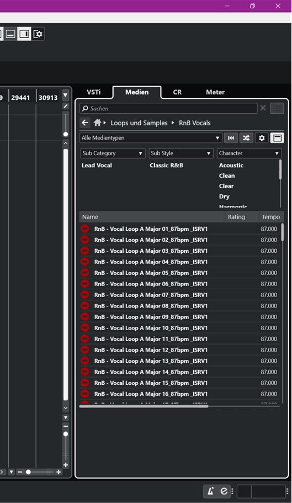Click the skip-to-start preview button
The width and height of the screenshot is (292, 503).
pos(231,138)
